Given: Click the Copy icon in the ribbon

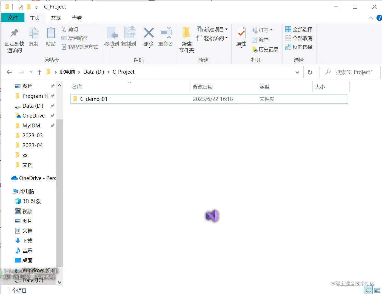Looking at the screenshot, I should point(34,33).
